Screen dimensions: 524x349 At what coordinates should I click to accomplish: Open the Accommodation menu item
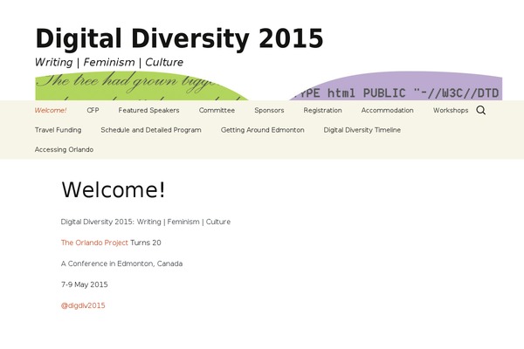click(387, 110)
